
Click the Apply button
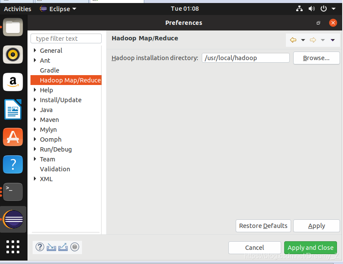point(316,226)
